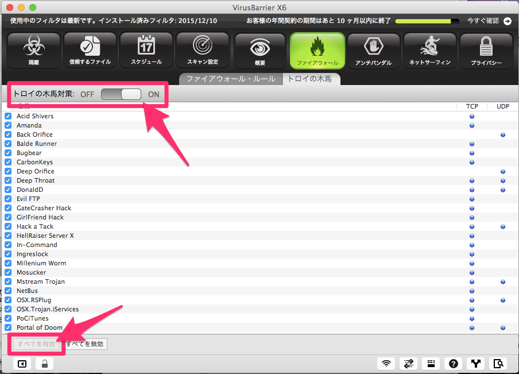Click the すべてを無効 button
519x374 pixels.
click(85, 344)
